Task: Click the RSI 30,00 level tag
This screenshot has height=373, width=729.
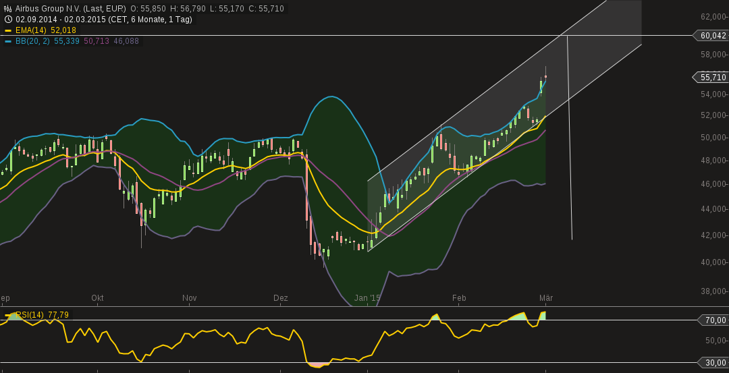Action: (715, 363)
